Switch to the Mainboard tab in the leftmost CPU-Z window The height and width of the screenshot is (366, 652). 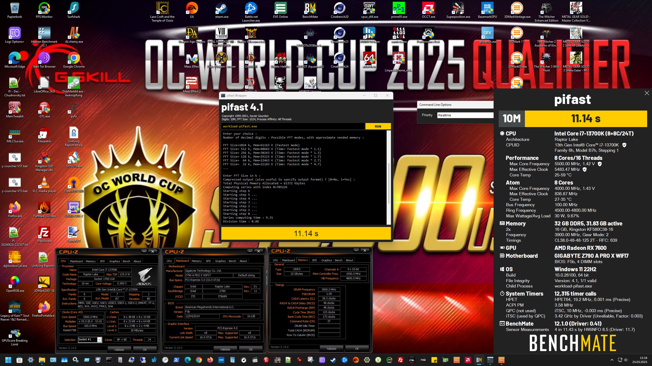click(x=76, y=261)
